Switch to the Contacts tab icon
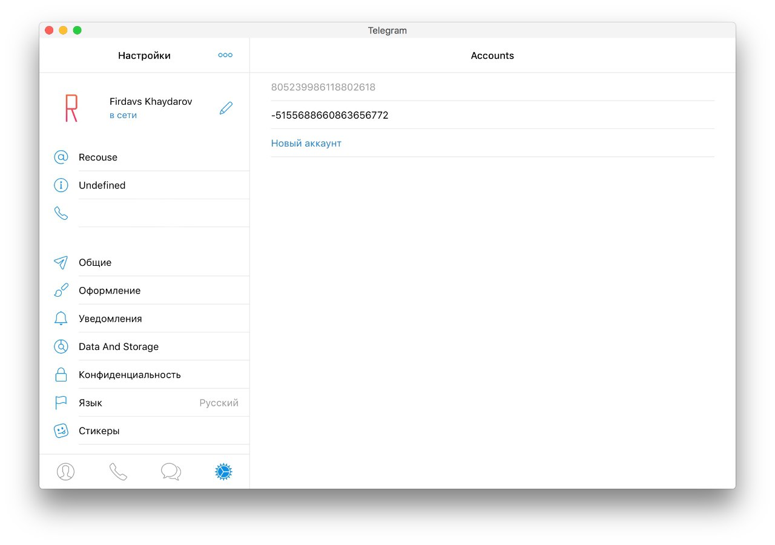The image size is (775, 545). click(65, 472)
